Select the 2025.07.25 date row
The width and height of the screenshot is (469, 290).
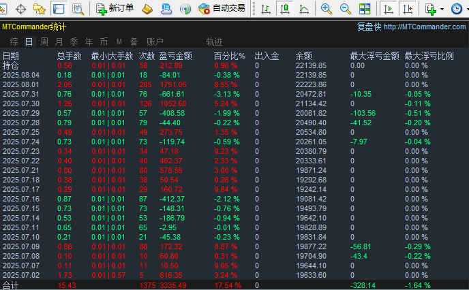(21, 132)
